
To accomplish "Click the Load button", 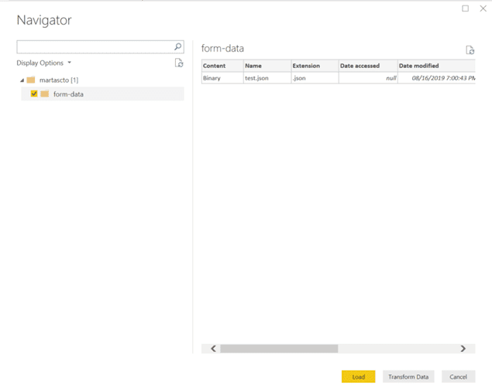I will 358,377.
